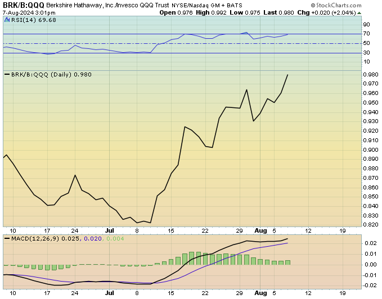Click the 0.880 price axis label

pos(371,169)
